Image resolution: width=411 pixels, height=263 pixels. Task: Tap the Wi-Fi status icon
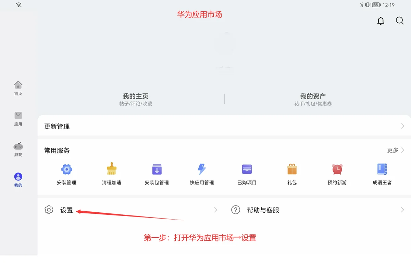click(x=19, y=5)
